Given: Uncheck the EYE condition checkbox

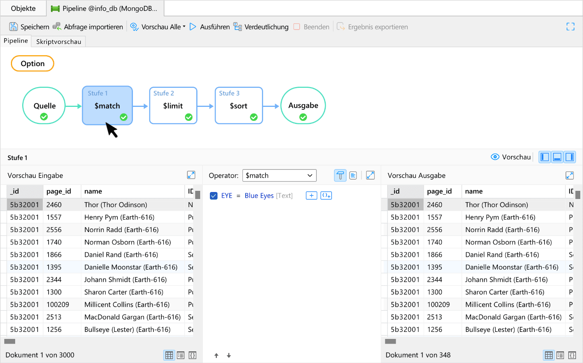Looking at the screenshot, I should 213,195.
